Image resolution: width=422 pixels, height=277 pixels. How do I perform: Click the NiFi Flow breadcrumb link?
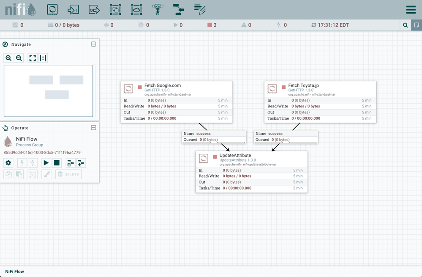tap(14, 272)
